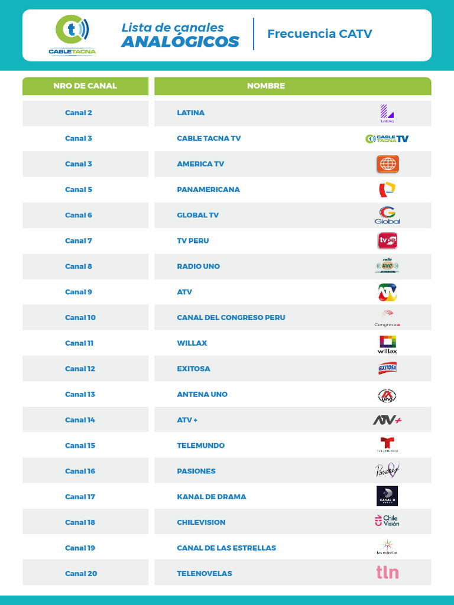Select the NRO DE CANAL column header

tap(85, 86)
